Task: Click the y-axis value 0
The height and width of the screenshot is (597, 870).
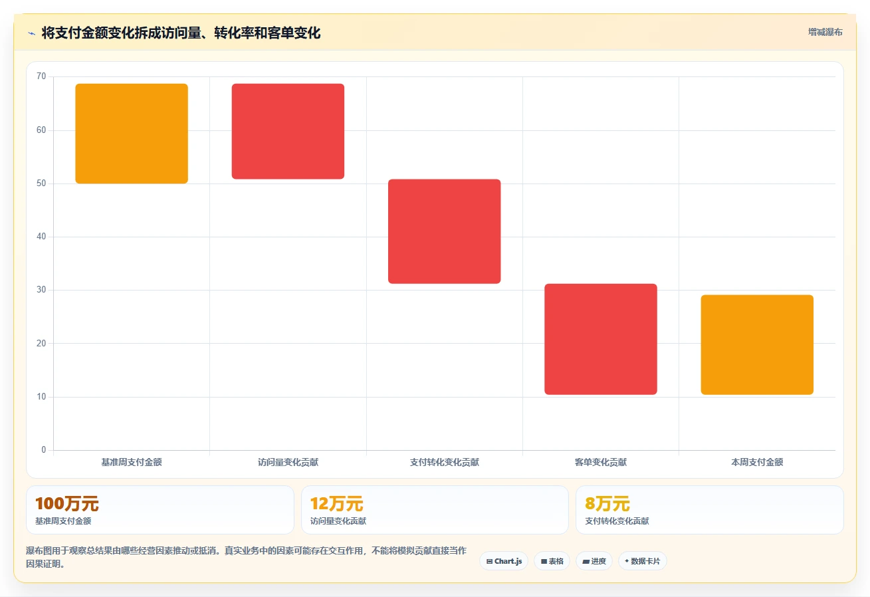Action: 44,450
